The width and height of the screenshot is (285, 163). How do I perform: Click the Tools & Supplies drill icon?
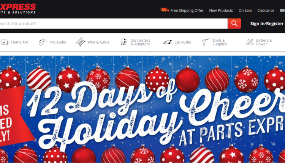click(x=206, y=42)
